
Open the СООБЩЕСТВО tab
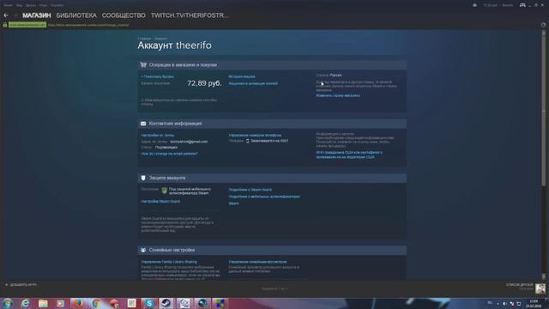coord(124,15)
